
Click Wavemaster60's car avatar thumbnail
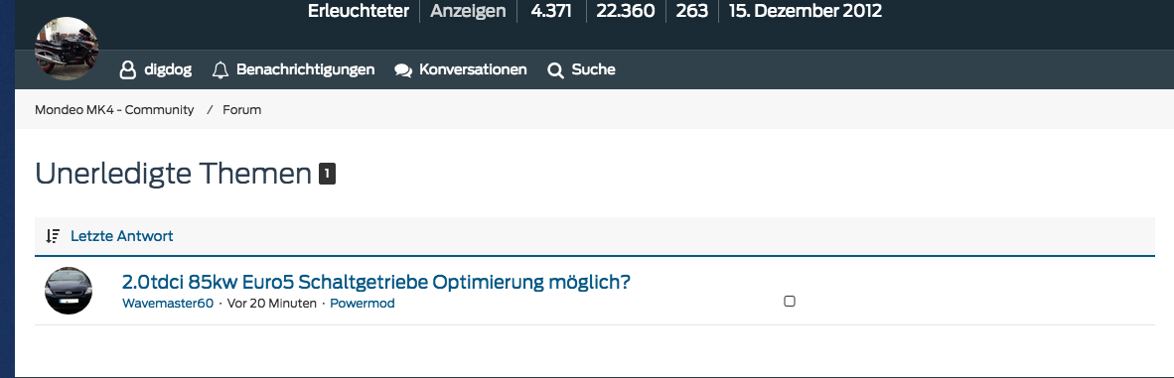[69, 291]
